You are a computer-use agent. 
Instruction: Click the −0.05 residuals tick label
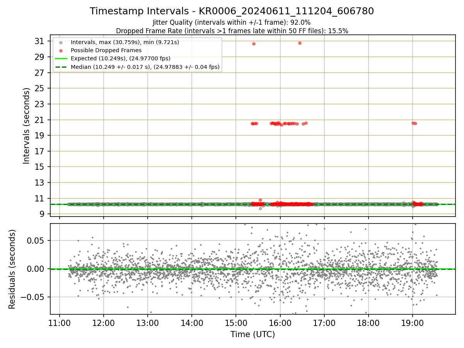point(33,297)
